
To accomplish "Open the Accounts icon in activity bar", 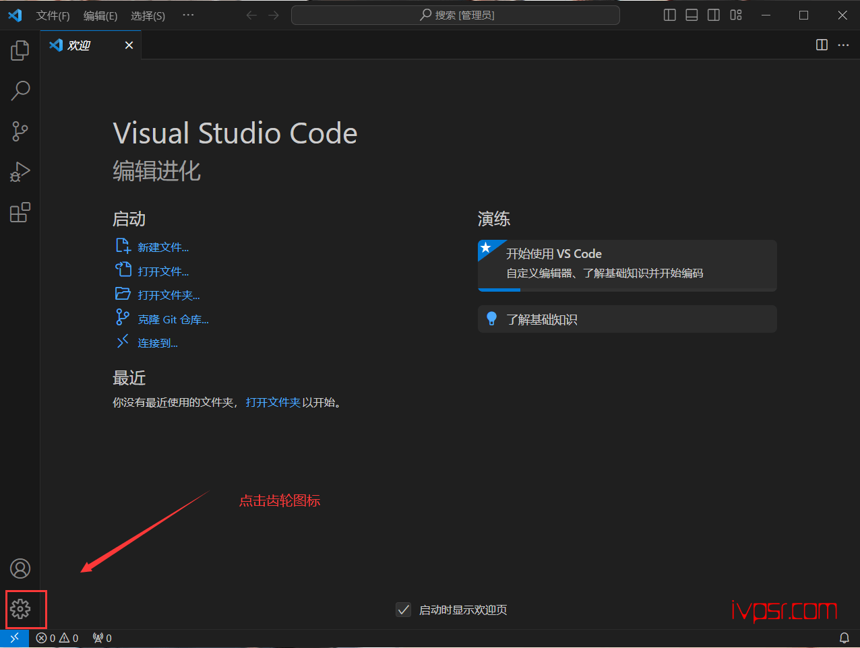I will 20,569.
